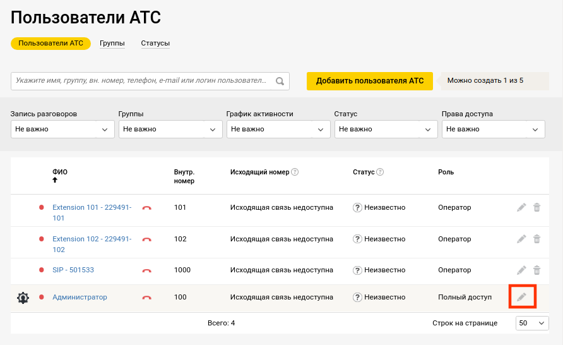This screenshot has width=563, height=345.
Task: Click the Оператор role of Extension 101
Action: click(454, 207)
